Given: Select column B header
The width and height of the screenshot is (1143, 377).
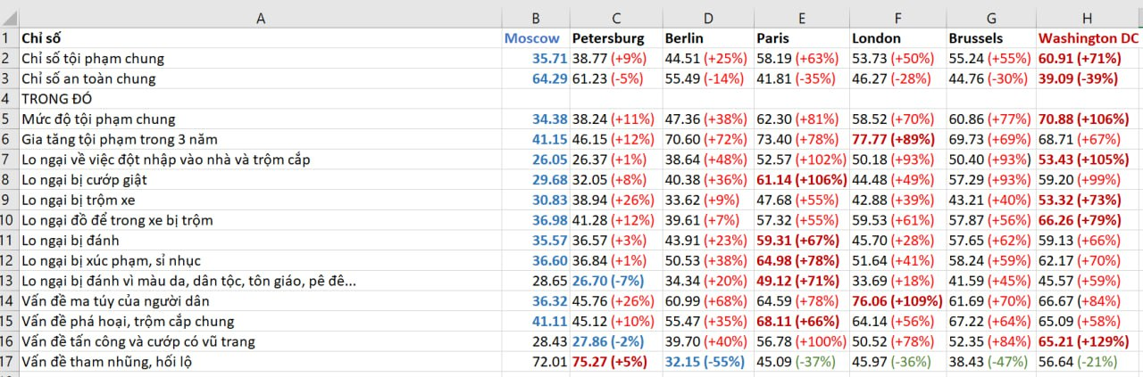Looking at the screenshot, I should pos(535,18).
